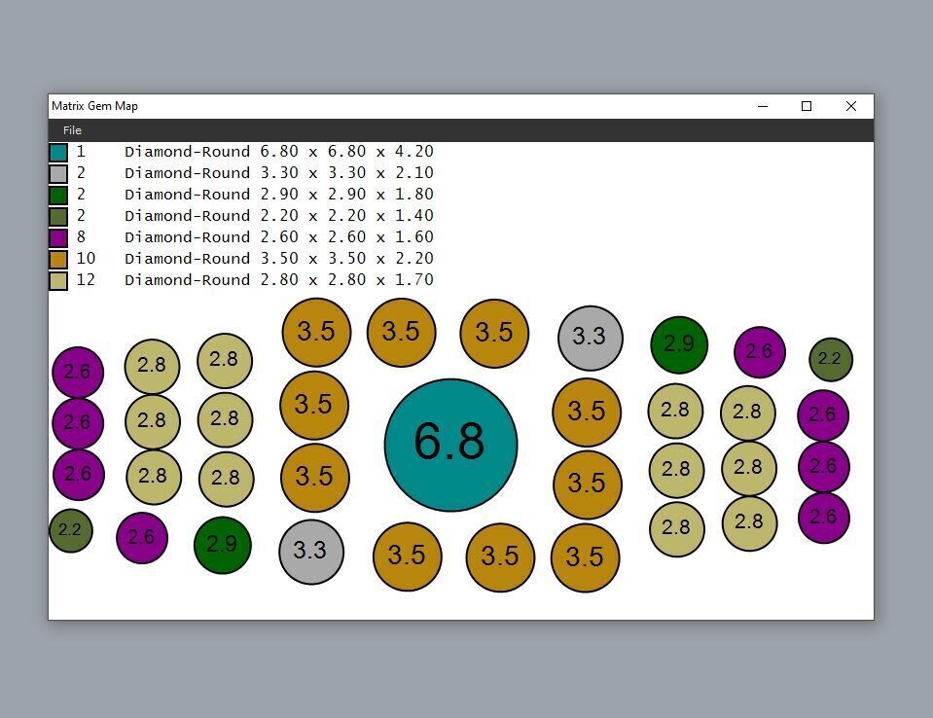Click the teal swatch for the 6.80 diamond
933x718 pixels.
click(x=58, y=153)
